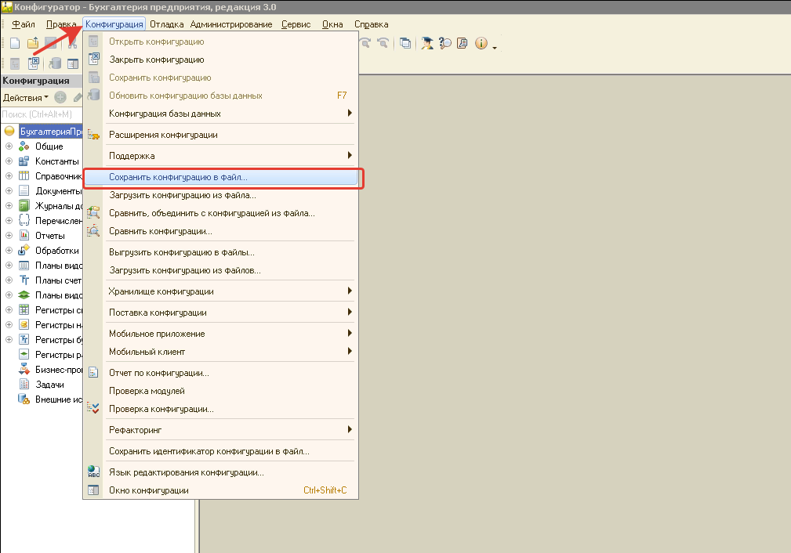The image size is (791, 553).
Task: Choose Сохранить идентификатор конфигурации в файл
Action: coord(220,451)
